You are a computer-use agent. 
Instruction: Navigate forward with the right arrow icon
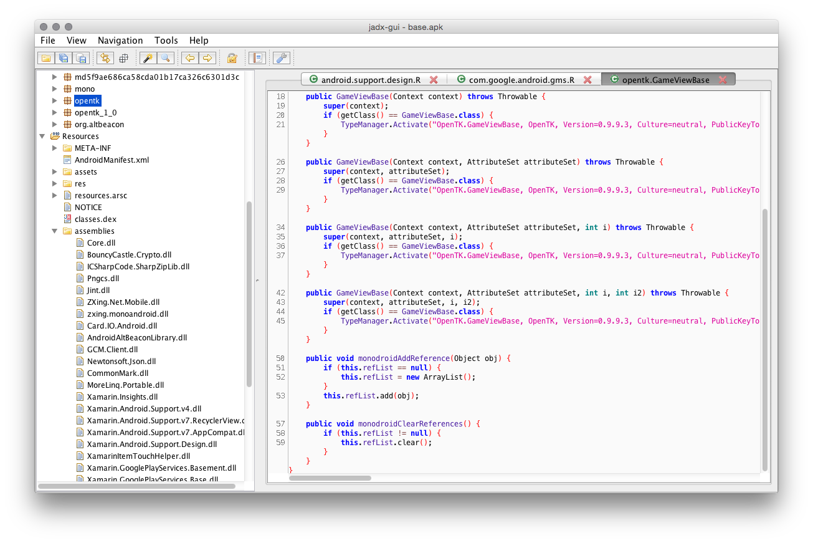207,59
